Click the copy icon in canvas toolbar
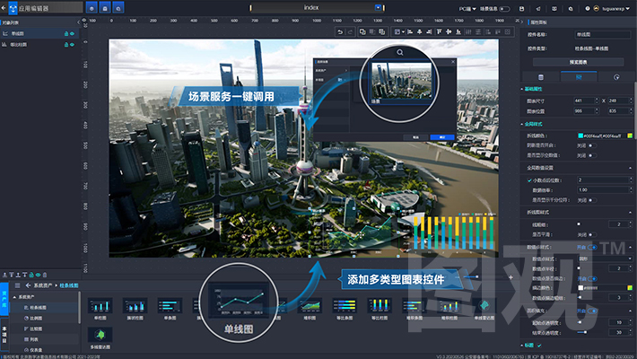Screen dimensions: 637x359 (x=361, y=32)
